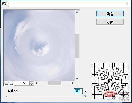Click the vertical scrollbar thumb of preview
This screenshot has width=132, height=103.
click(77, 46)
